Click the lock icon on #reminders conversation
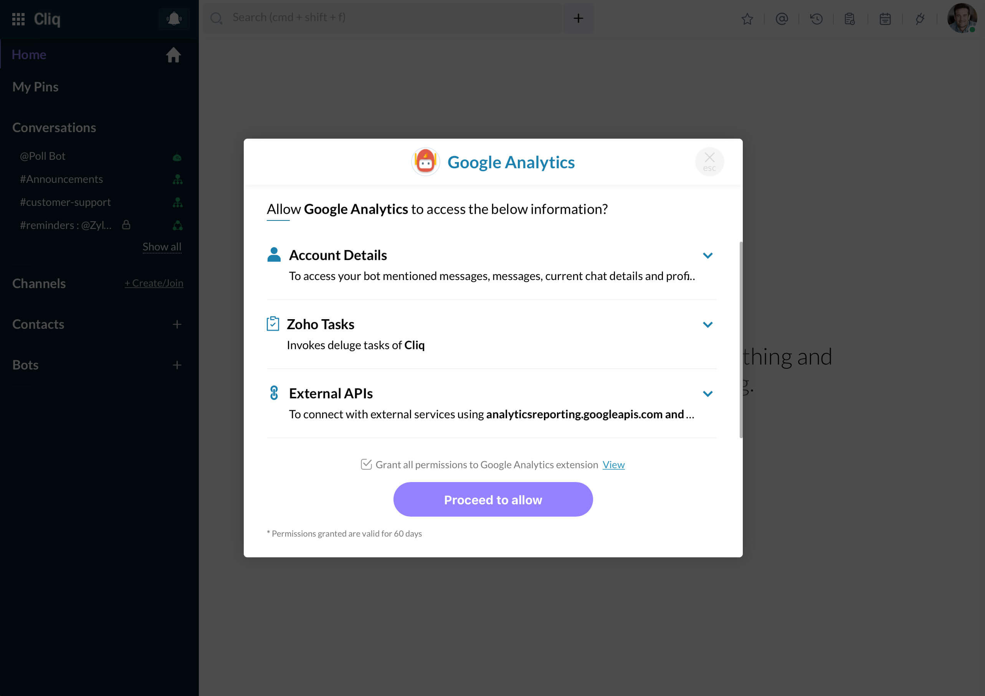985x696 pixels. coord(126,225)
